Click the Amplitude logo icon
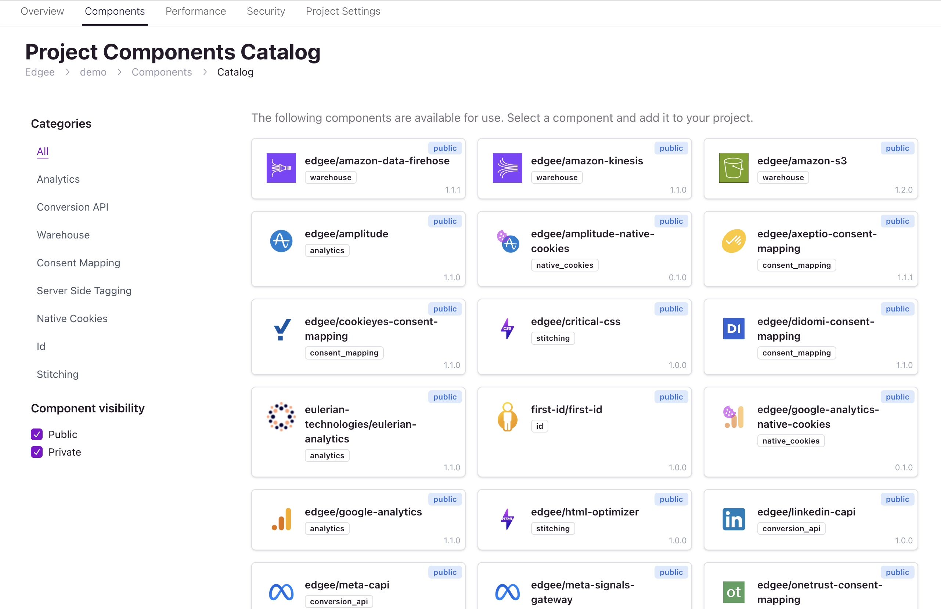The height and width of the screenshot is (609, 941). [281, 241]
